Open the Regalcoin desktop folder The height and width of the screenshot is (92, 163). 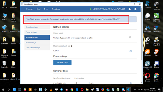[x=13, y=5]
